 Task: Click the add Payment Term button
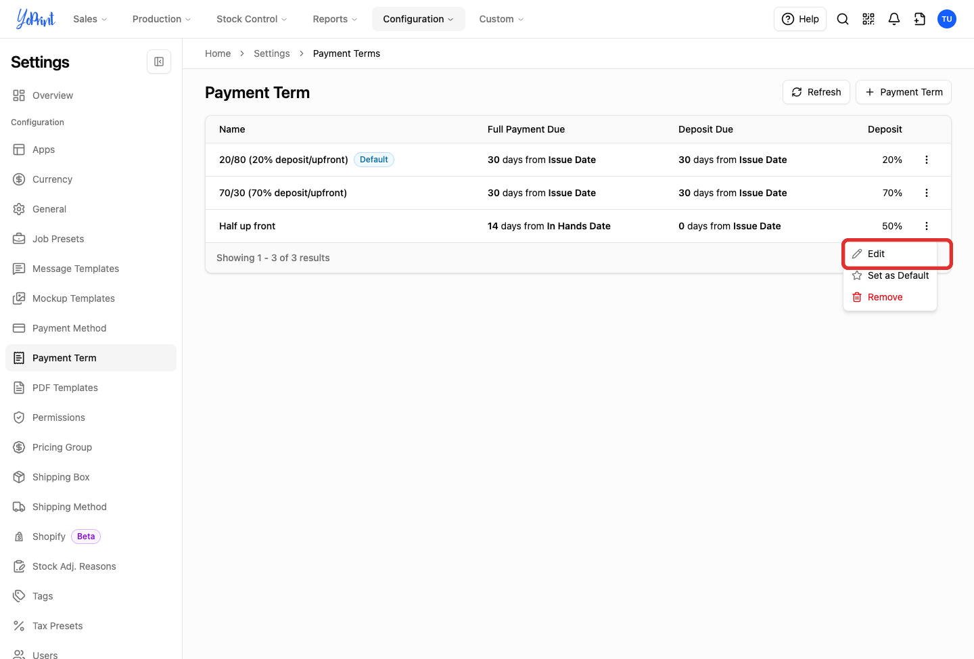click(904, 92)
